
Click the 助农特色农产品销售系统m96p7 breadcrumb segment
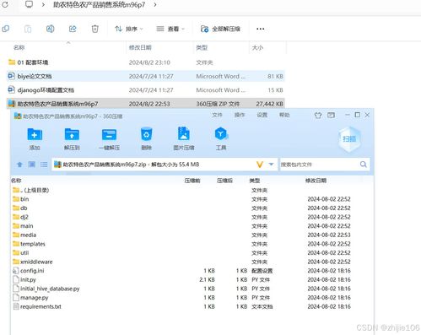point(100,4)
